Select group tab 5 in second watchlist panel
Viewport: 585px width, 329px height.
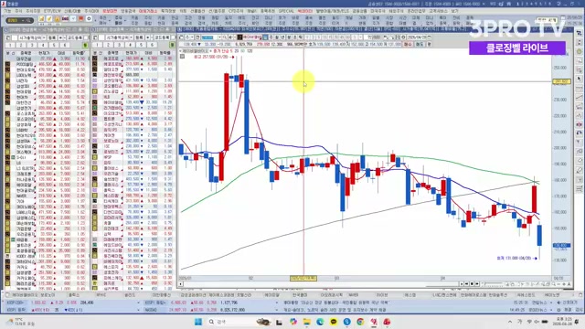click(141, 45)
